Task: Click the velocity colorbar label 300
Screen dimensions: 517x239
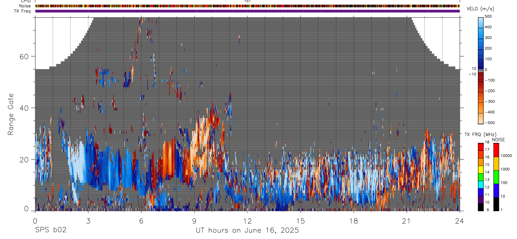Action: point(489,38)
